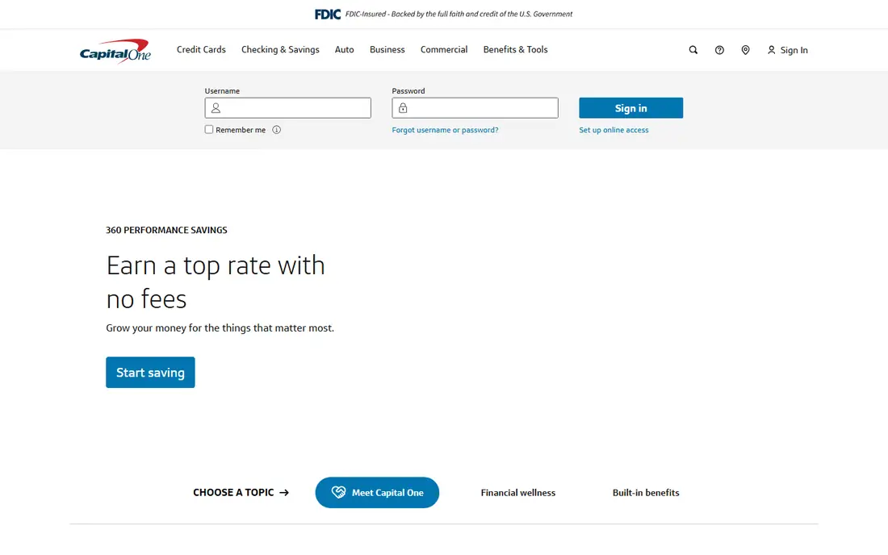Click the Capital One logo
888x555 pixels.
[x=115, y=51]
